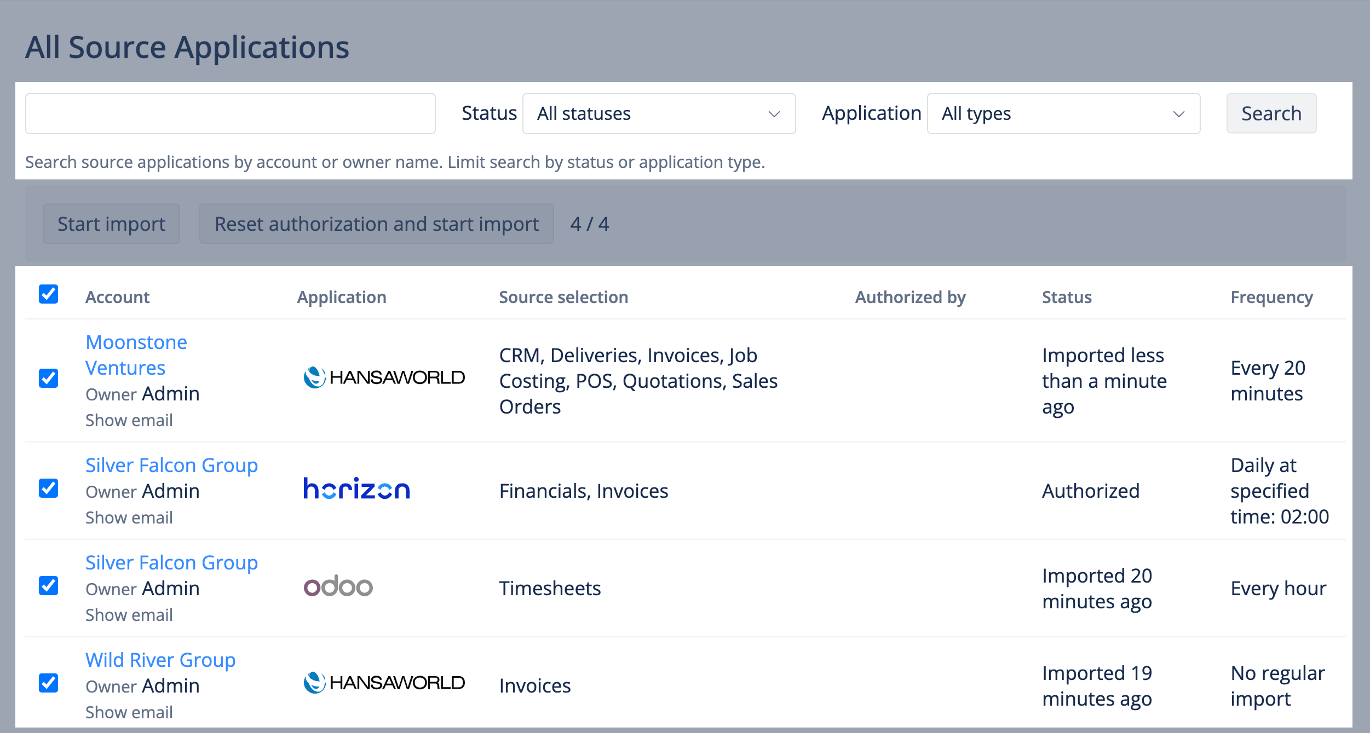This screenshot has height=733, width=1370.
Task: Show email for Wild River Group owner
Action: (129, 712)
